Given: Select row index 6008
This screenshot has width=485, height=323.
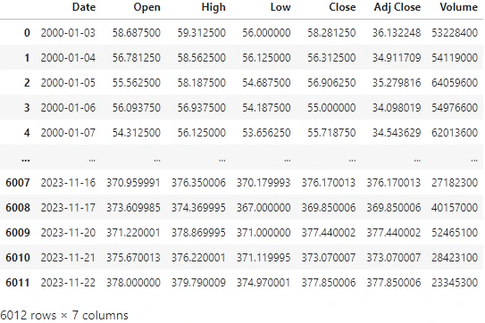Looking at the screenshot, I should click(x=18, y=208).
